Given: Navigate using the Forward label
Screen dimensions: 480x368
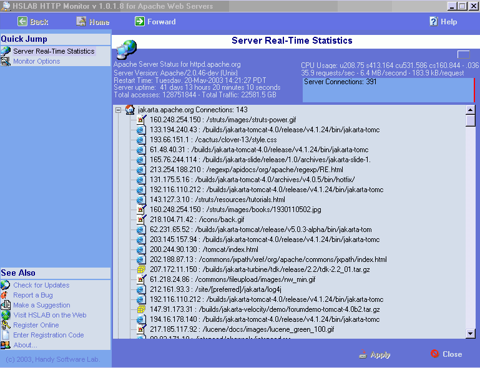Looking at the screenshot, I should click(161, 22).
